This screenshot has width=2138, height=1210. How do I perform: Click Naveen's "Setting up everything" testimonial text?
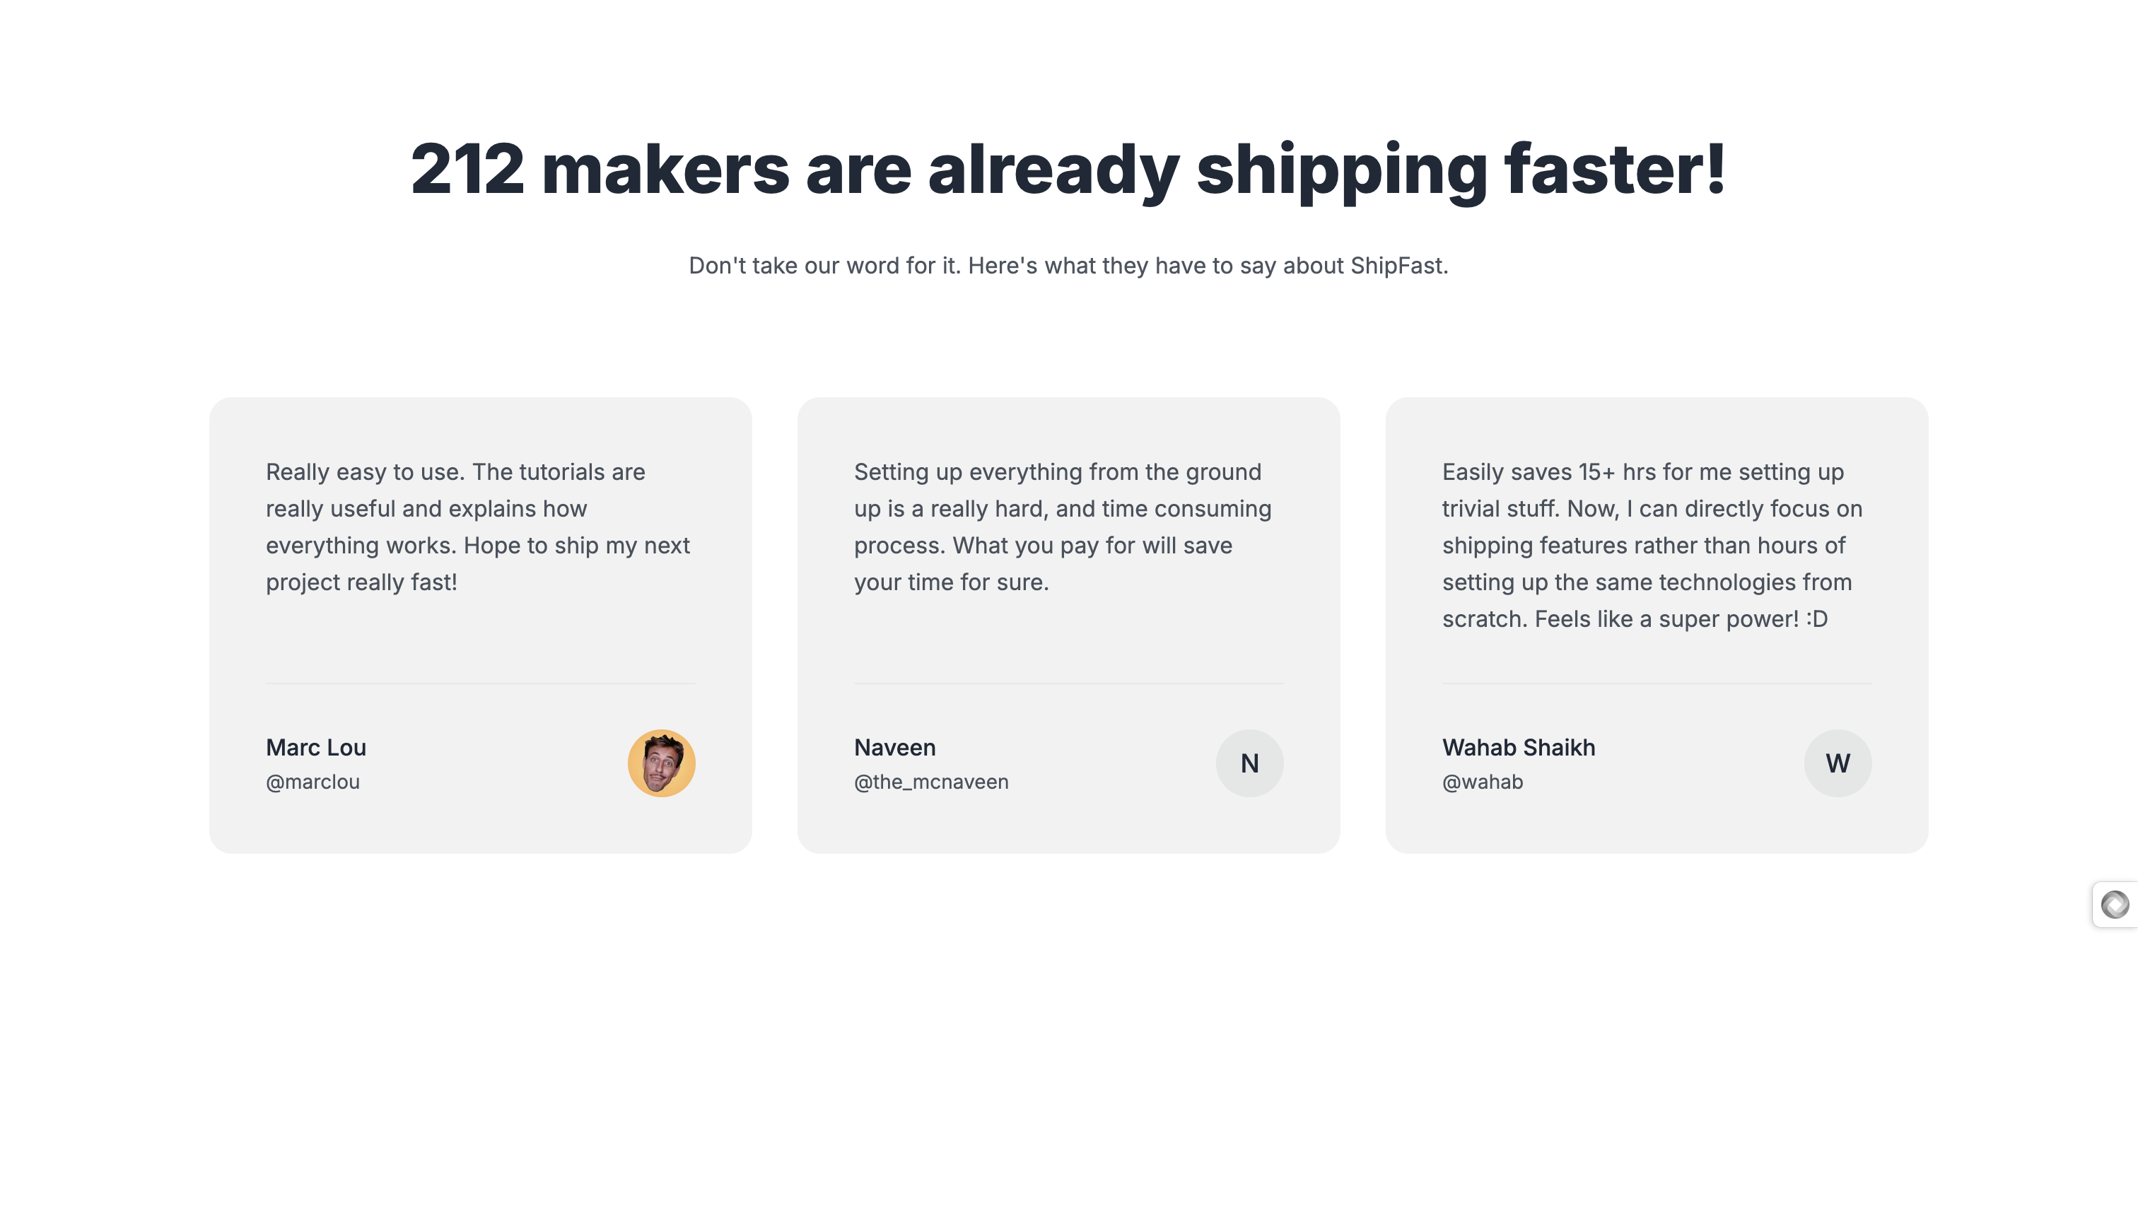pos(1063,527)
